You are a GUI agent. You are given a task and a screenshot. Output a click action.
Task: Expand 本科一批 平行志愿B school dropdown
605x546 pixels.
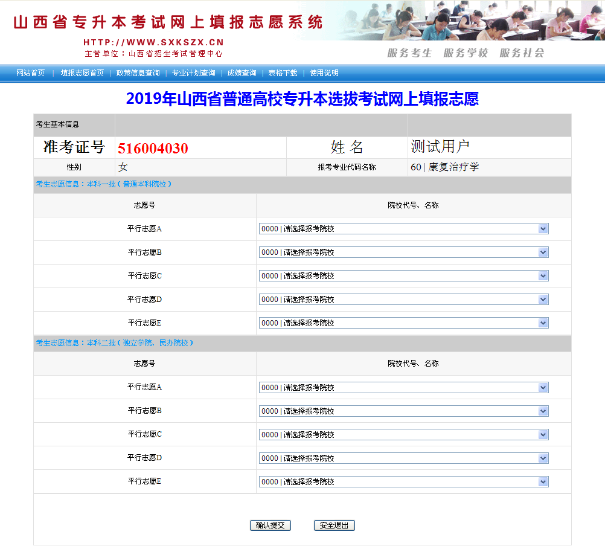point(403,252)
